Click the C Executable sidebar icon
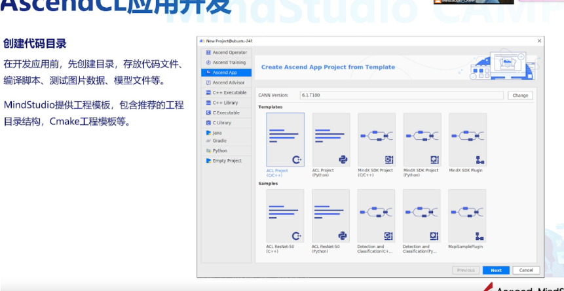 pyautogui.click(x=208, y=113)
